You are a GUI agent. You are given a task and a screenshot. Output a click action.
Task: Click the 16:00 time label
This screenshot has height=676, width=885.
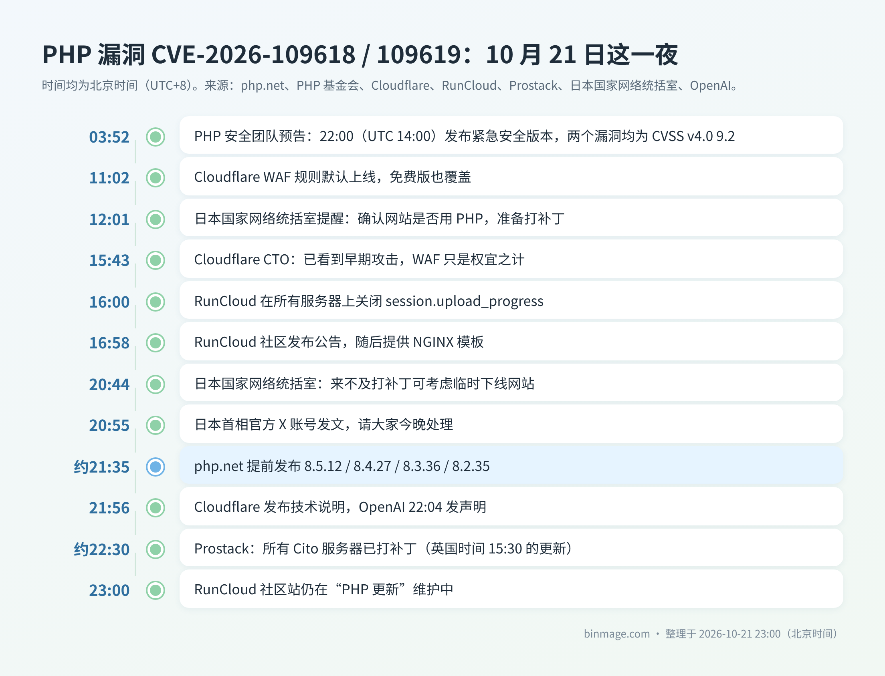[x=109, y=302]
